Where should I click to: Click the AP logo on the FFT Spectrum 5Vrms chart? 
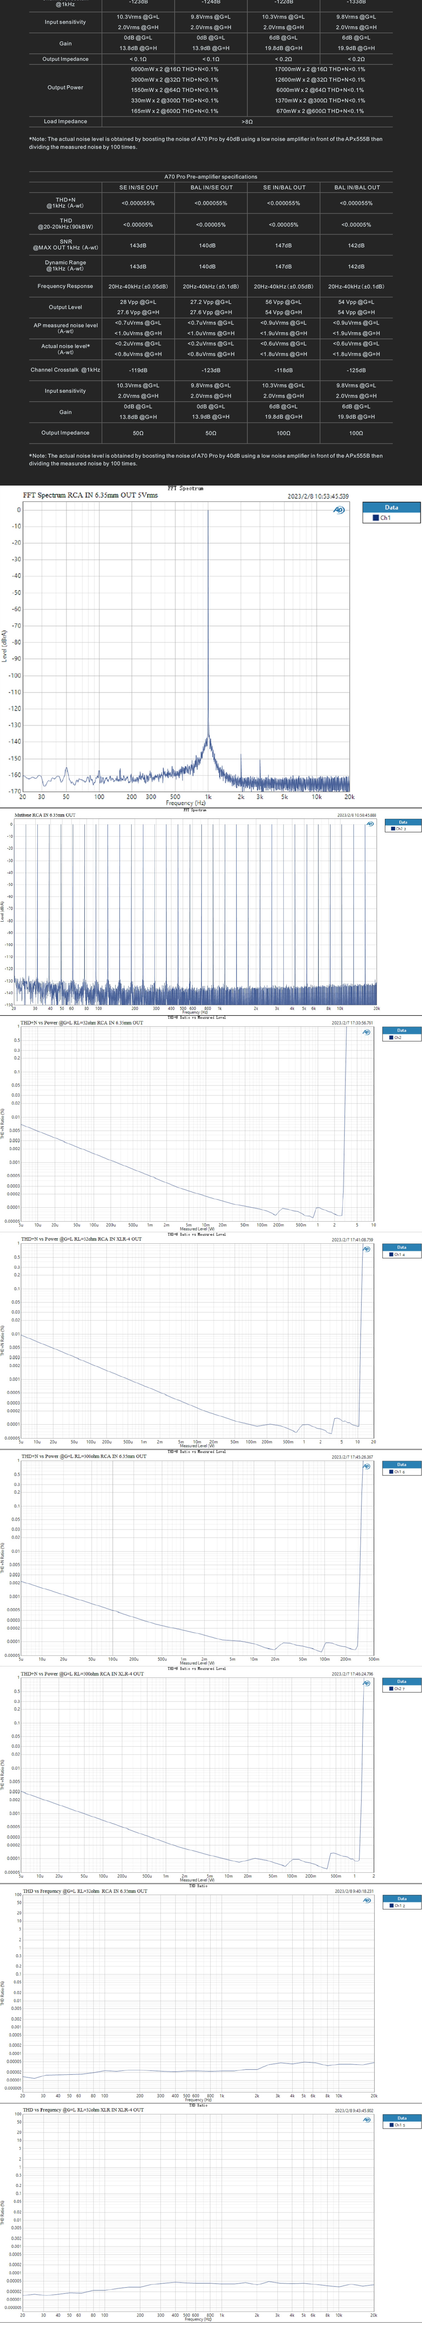pyautogui.click(x=339, y=510)
